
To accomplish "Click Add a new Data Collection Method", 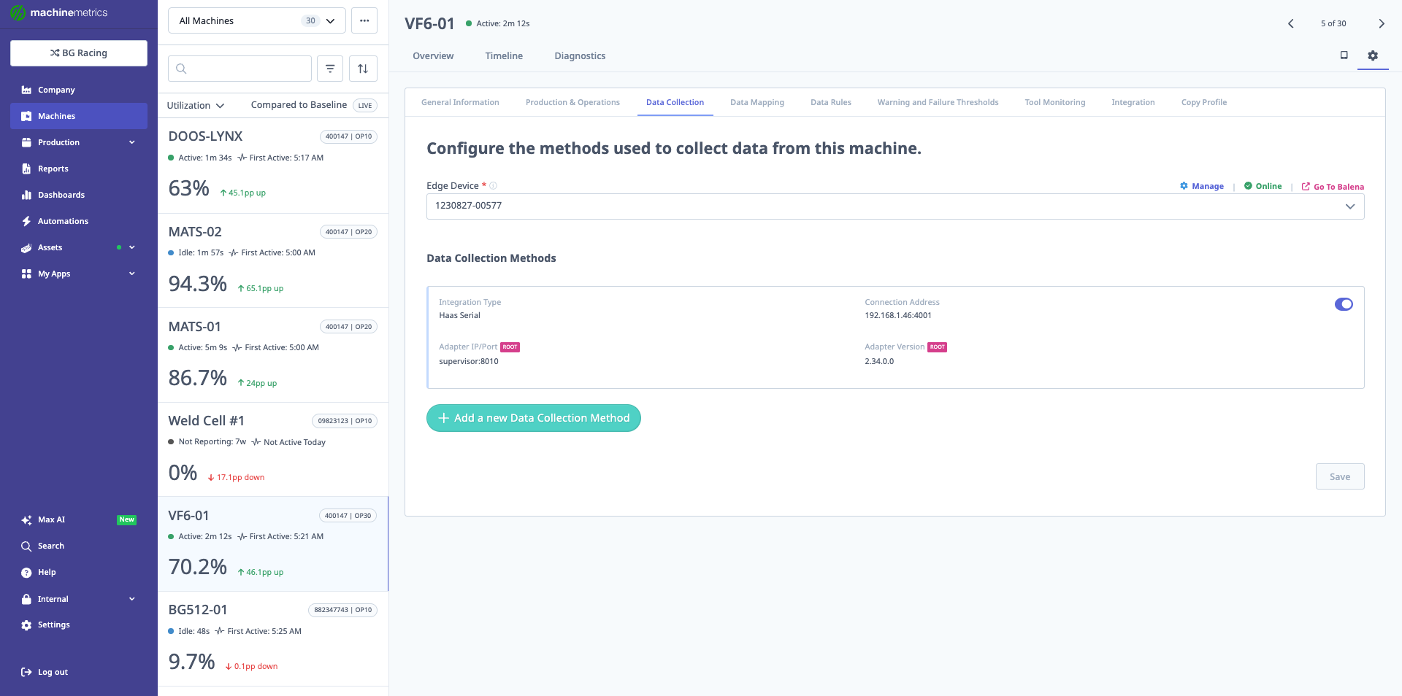I will (x=534, y=418).
